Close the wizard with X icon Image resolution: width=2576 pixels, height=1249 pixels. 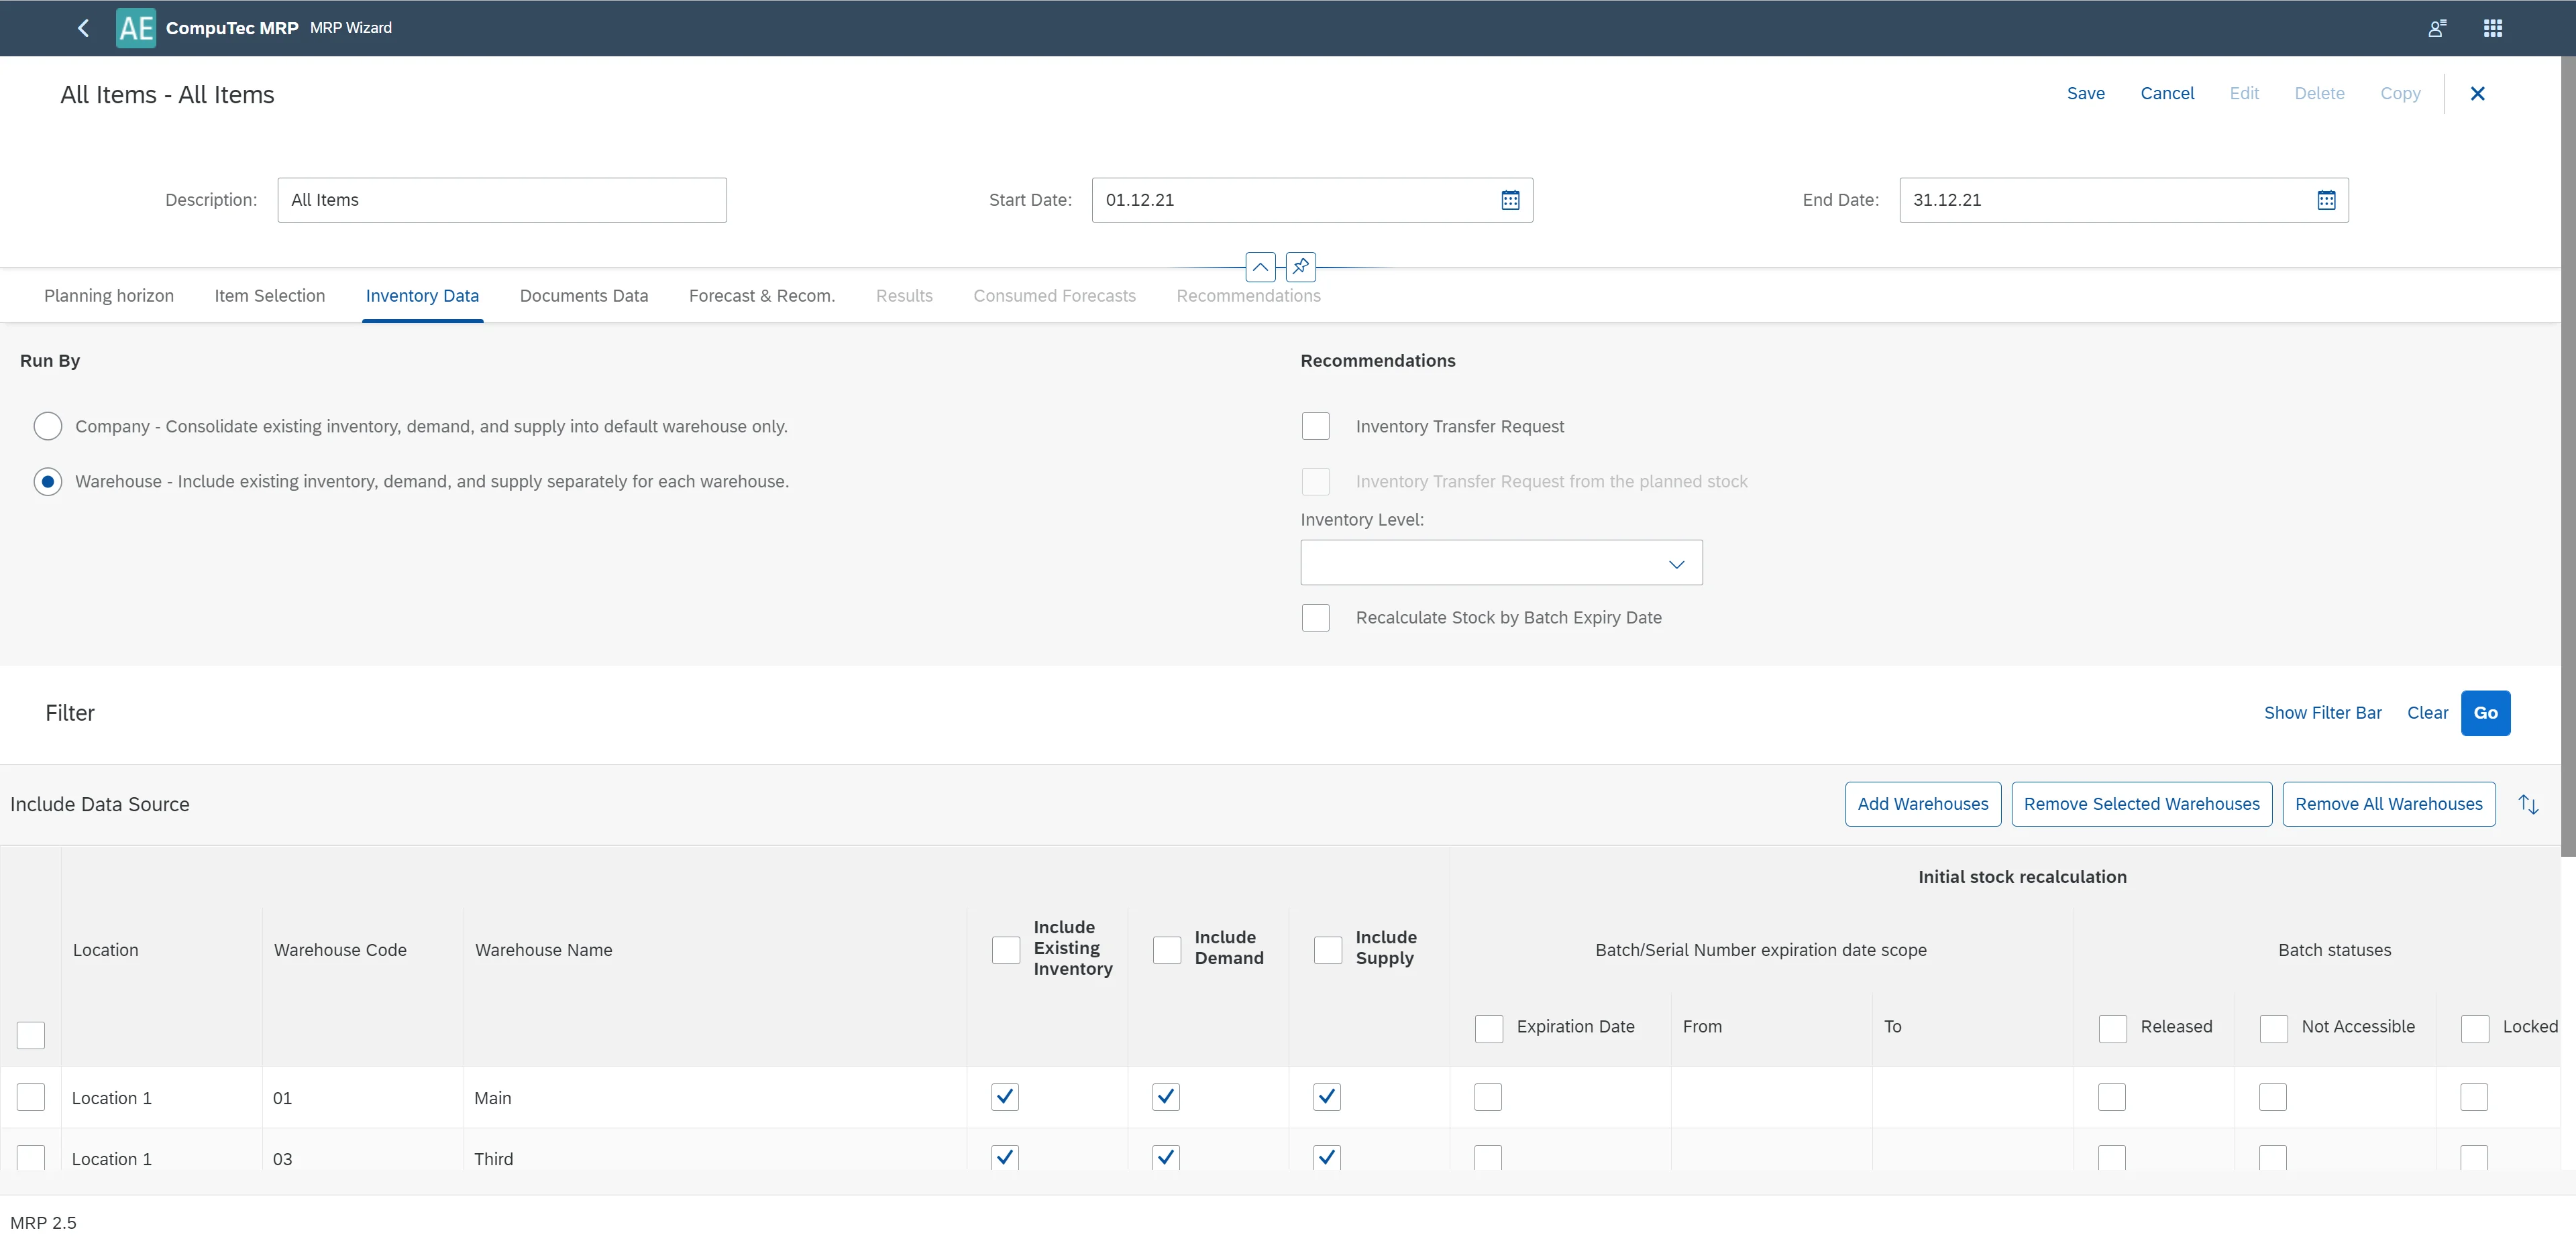coord(2477,93)
